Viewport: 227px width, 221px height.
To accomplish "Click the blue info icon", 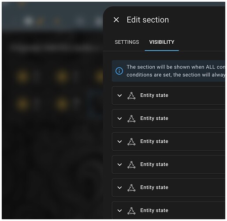I will click(x=119, y=71).
